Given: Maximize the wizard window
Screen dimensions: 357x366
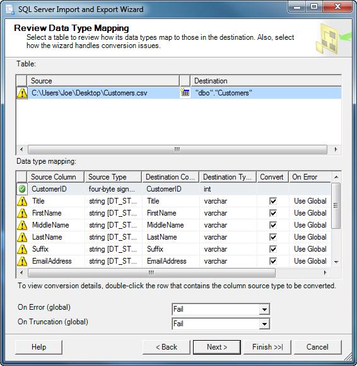Looking at the screenshot, I should pyautogui.click(x=314, y=7).
